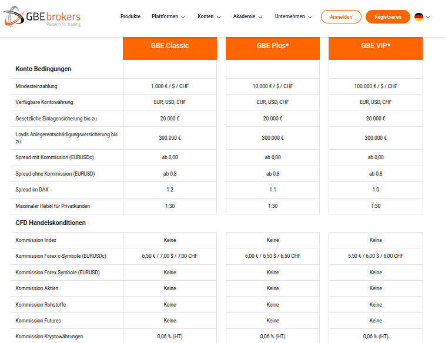
Task: Click the CFD Handelskonditionen section heading
Action: 51,223
